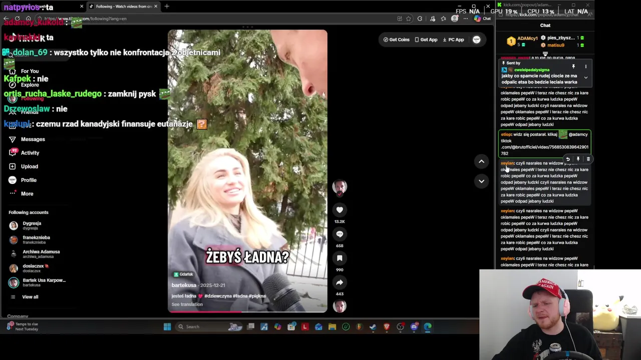Screen dimensions: 641x360
Task: Click the browser address bar URL
Action: click(x=85, y=18)
